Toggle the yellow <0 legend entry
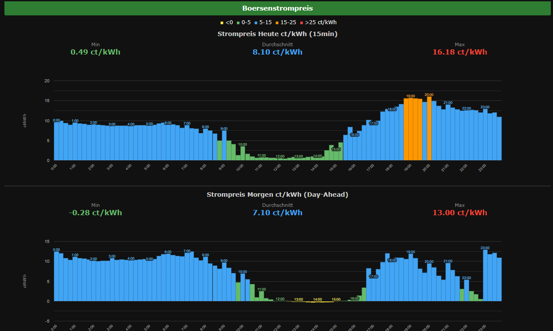The width and height of the screenshot is (553, 331). click(227, 22)
